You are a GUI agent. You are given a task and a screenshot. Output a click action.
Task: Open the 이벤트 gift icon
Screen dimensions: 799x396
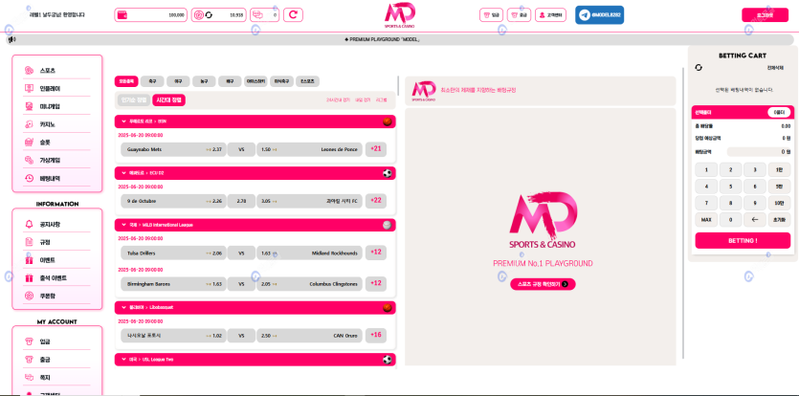click(x=29, y=260)
